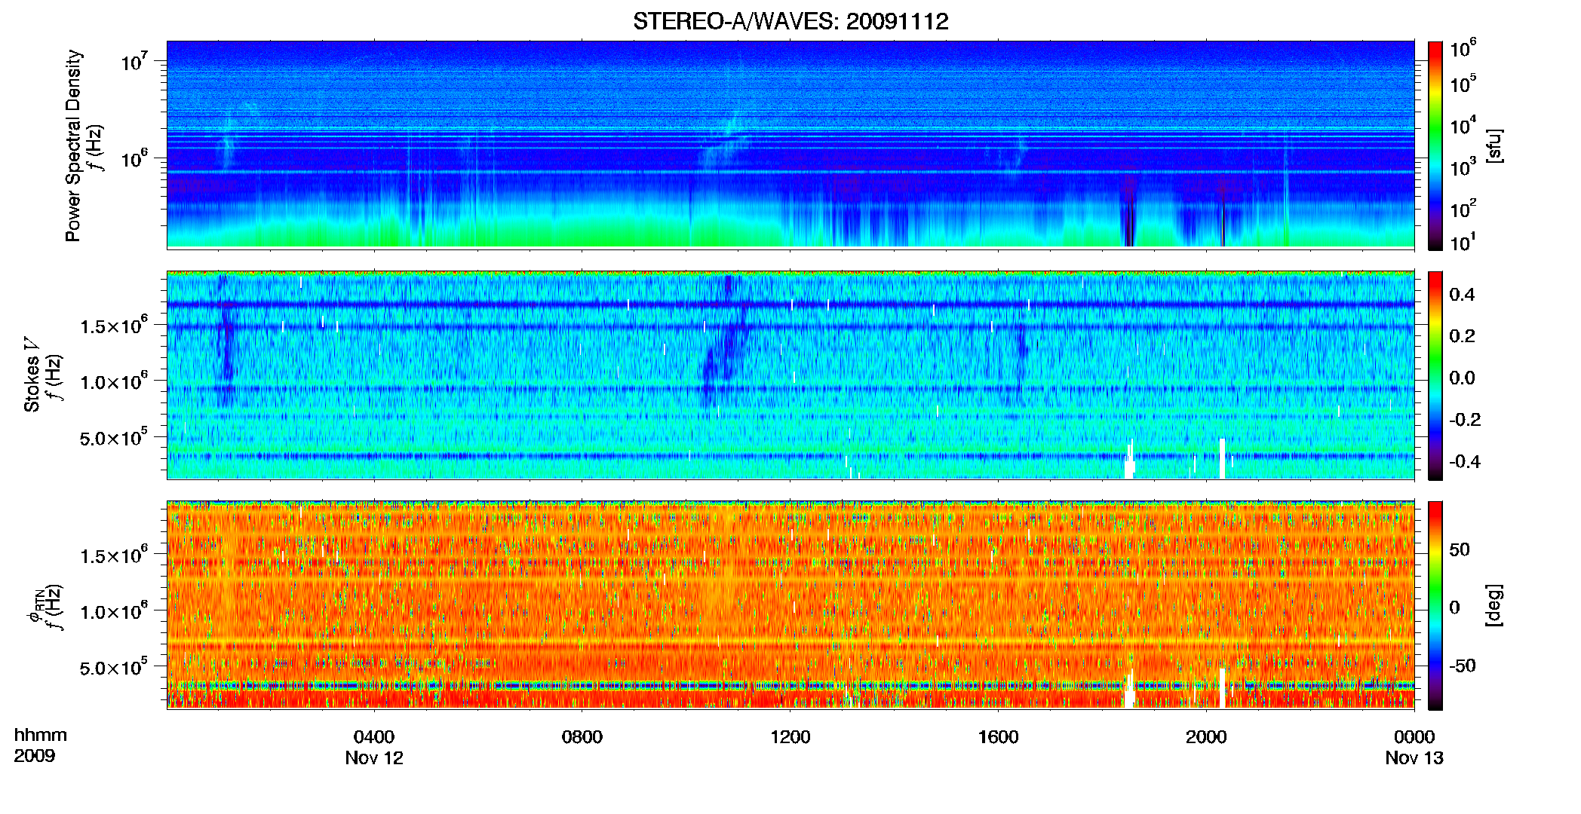Click the 10^3 tick label on the sfu colorbar
Screen dimensions: 1581x814
[1463, 167]
